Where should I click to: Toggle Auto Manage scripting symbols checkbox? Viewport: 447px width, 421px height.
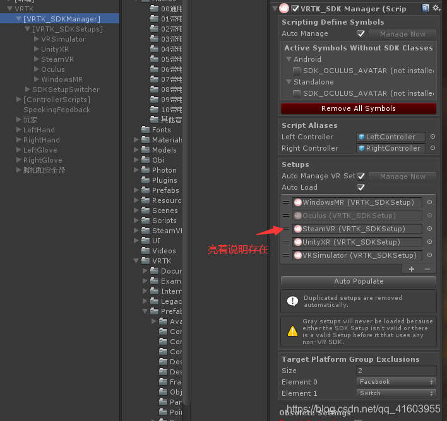pyautogui.click(x=361, y=34)
